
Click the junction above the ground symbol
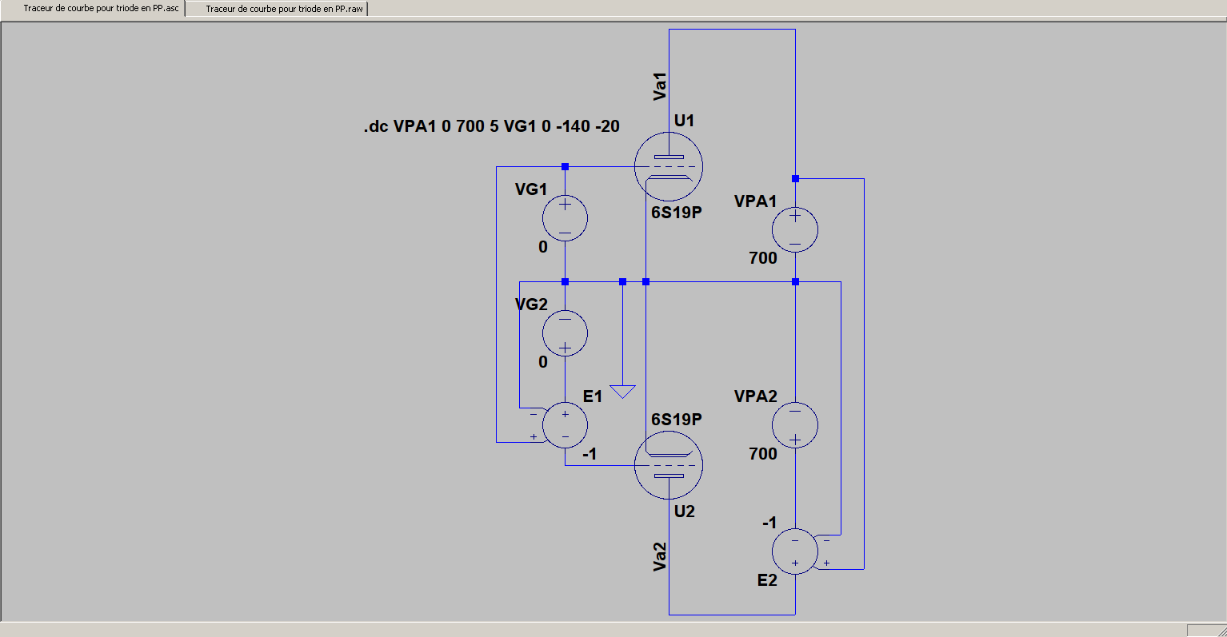622,281
